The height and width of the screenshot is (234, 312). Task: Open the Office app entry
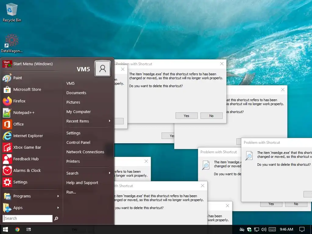coord(32,124)
